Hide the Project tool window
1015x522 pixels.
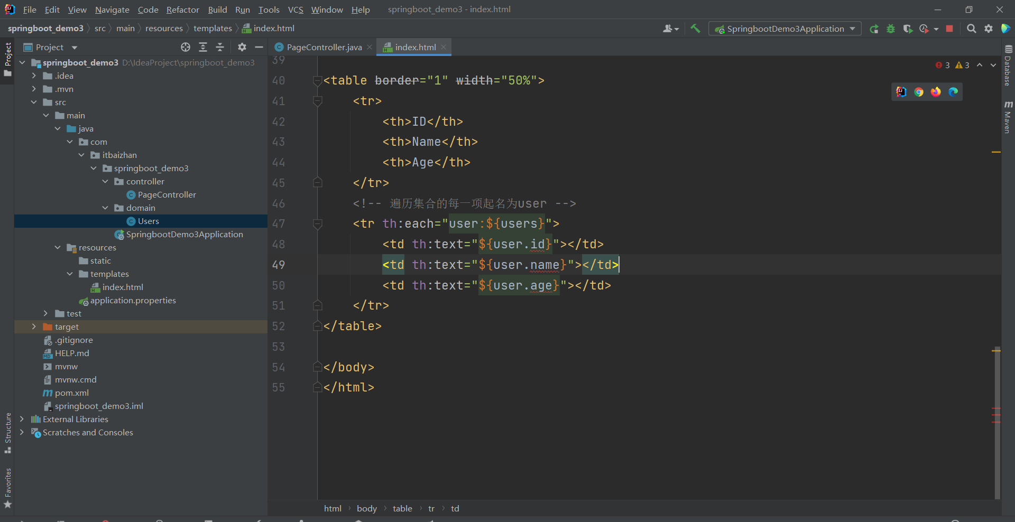[259, 47]
